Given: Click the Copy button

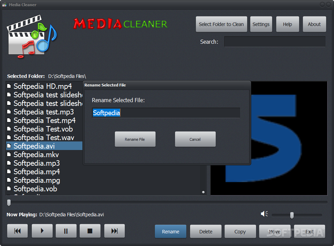Looking at the screenshot, I should click(240, 232).
